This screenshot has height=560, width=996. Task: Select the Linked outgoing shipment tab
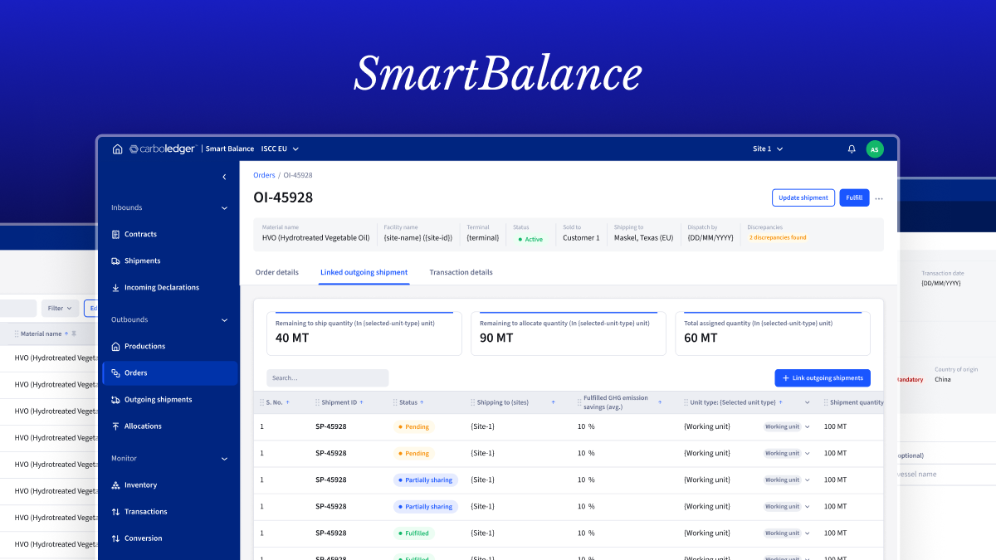364,272
